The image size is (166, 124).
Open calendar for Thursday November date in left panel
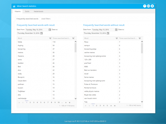pos(41,33)
